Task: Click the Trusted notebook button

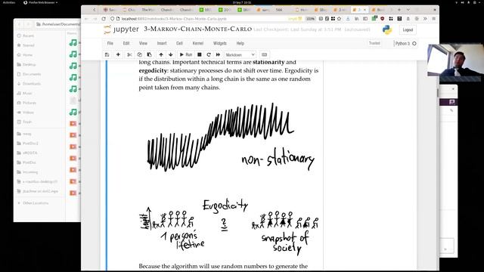Action: (374, 43)
